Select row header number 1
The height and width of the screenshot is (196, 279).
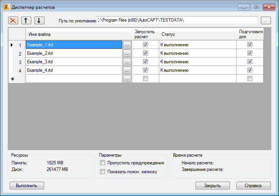(x=17, y=45)
